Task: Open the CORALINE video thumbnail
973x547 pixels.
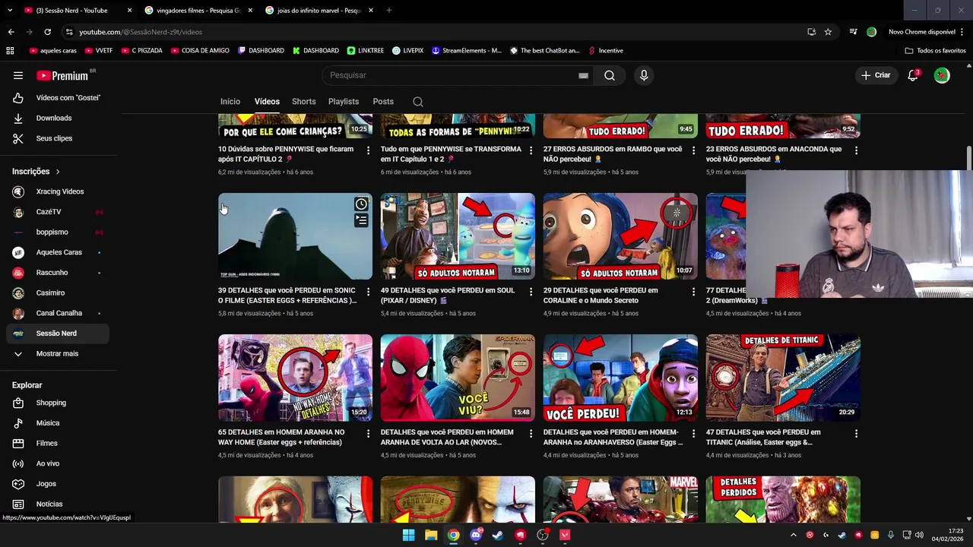Action: pos(620,236)
